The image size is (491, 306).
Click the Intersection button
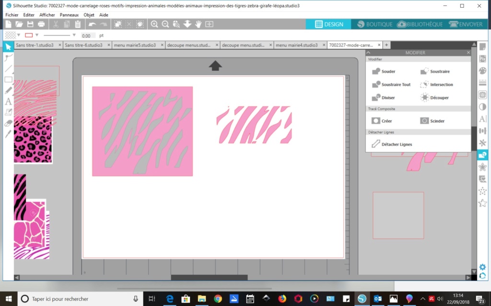coord(436,85)
